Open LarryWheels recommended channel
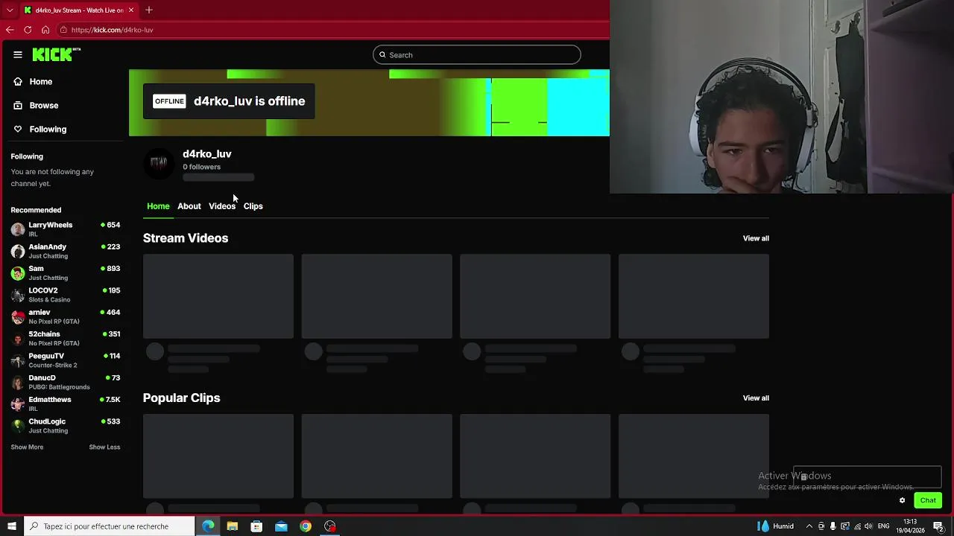This screenshot has width=954, height=536. click(x=66, y=229)
